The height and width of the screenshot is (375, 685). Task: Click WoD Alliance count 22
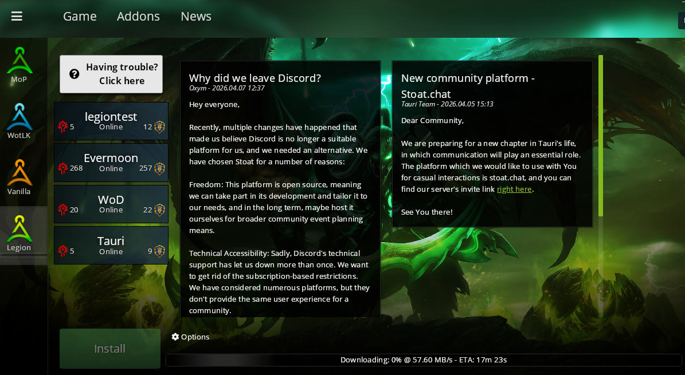(x=148, y=210)
